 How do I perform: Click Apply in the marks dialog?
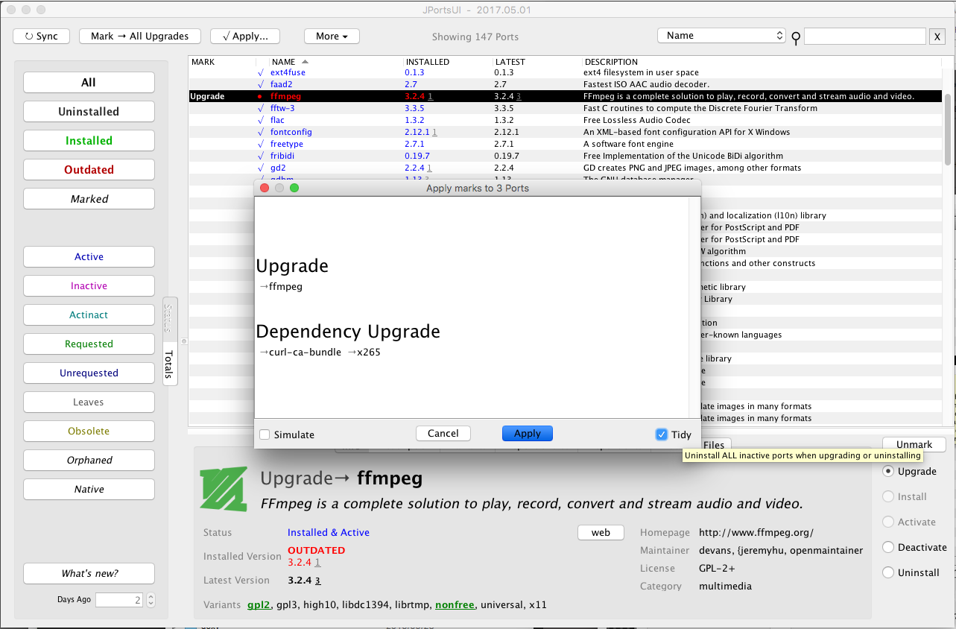tap(527, 433)
